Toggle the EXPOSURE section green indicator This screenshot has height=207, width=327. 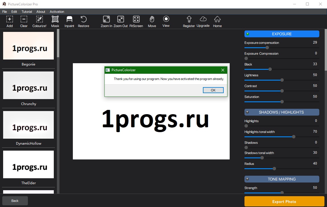click(248, 34)
